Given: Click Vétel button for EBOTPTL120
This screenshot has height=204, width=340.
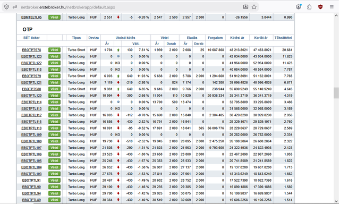Looking at the screenshot, I should pos(54,96).
